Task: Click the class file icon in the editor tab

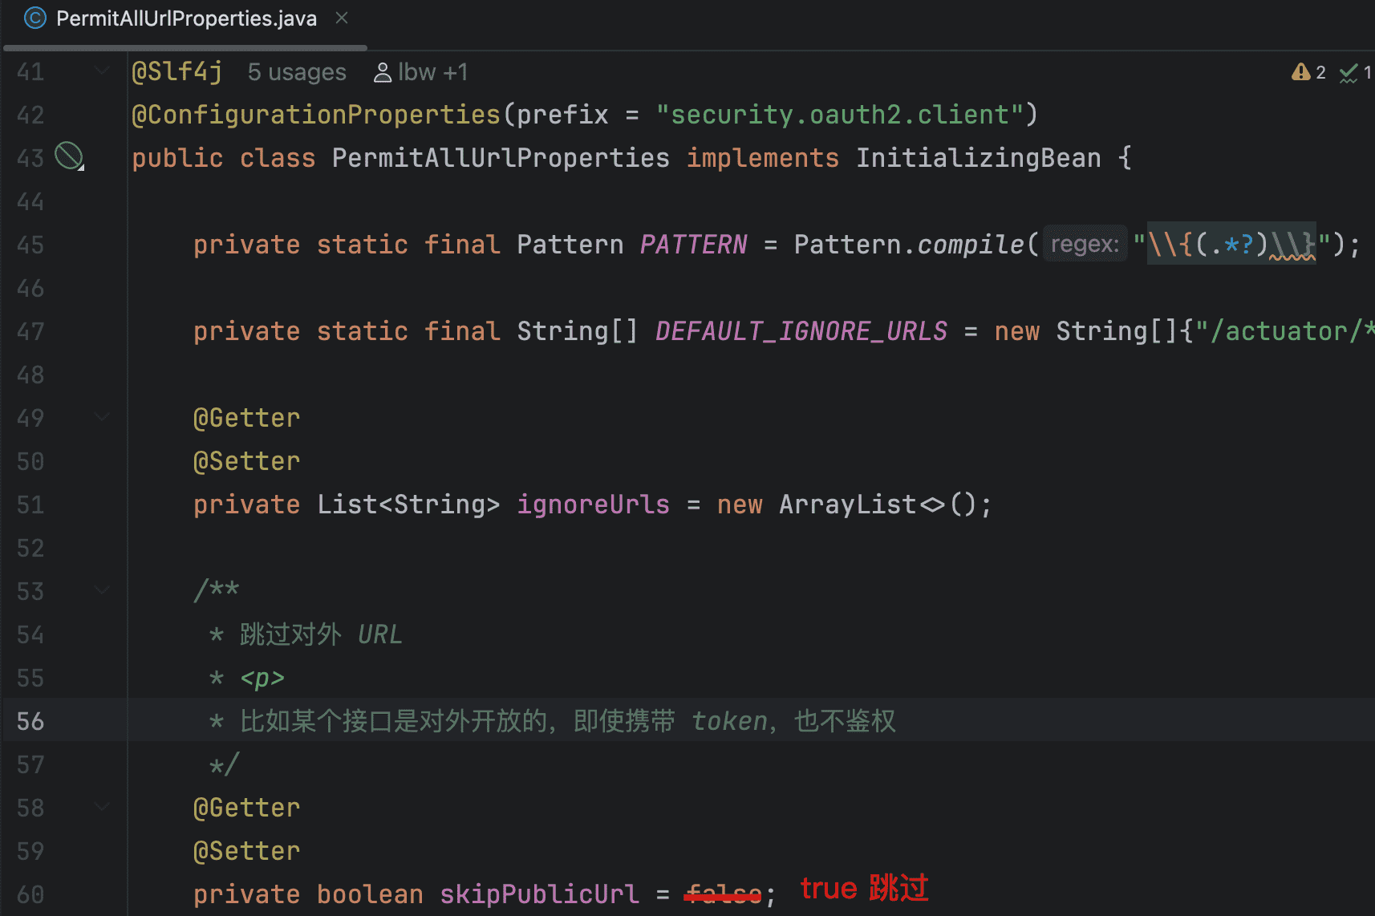Action: (x=35, y=18)
